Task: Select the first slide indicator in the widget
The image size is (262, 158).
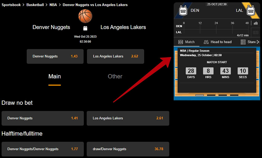Action: tap(199, 95)
